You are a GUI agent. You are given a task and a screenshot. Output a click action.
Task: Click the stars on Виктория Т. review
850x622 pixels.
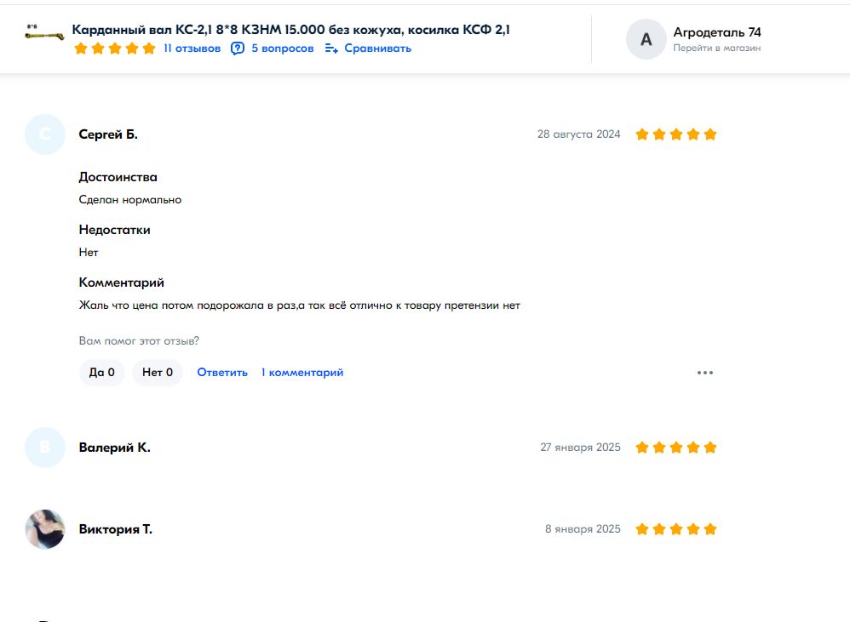(x=675, y=529)
